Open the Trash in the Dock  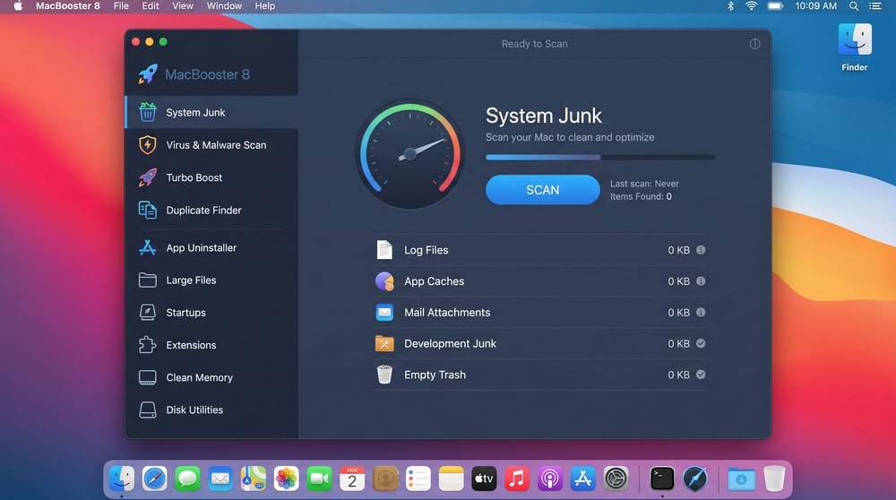pos(774,478)
